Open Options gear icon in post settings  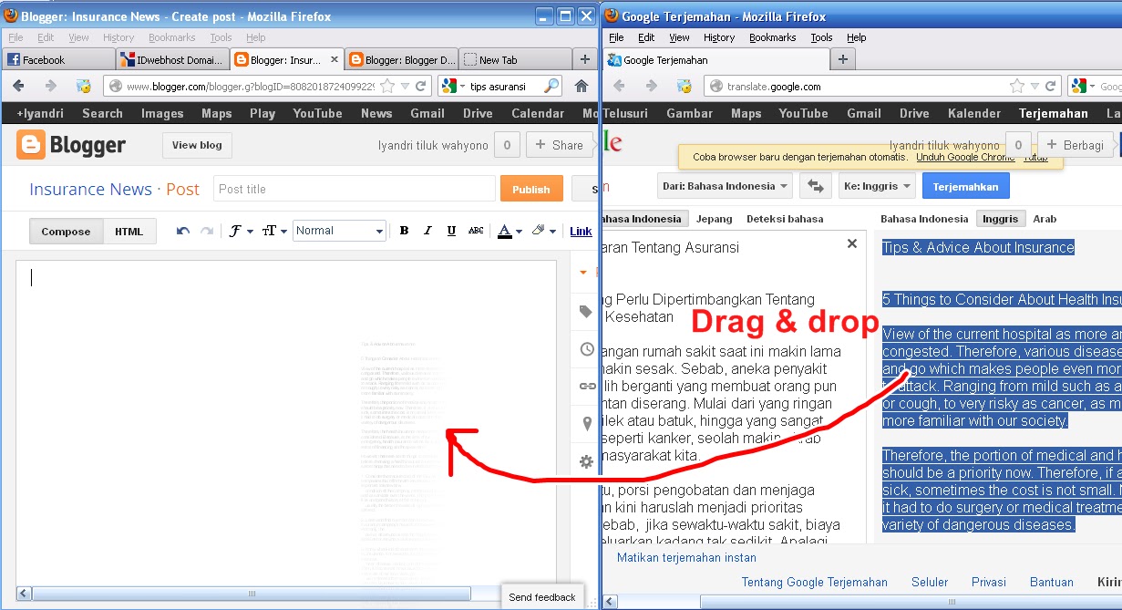[x=587, y=461]
